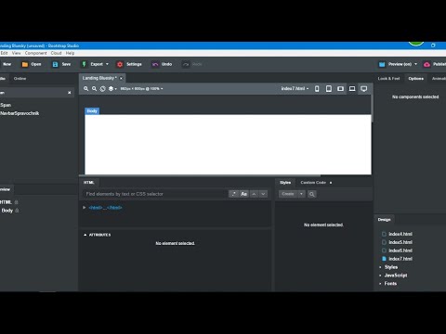446x334 pixels.
Task: Open the Help menu
Action: point(70,53)
